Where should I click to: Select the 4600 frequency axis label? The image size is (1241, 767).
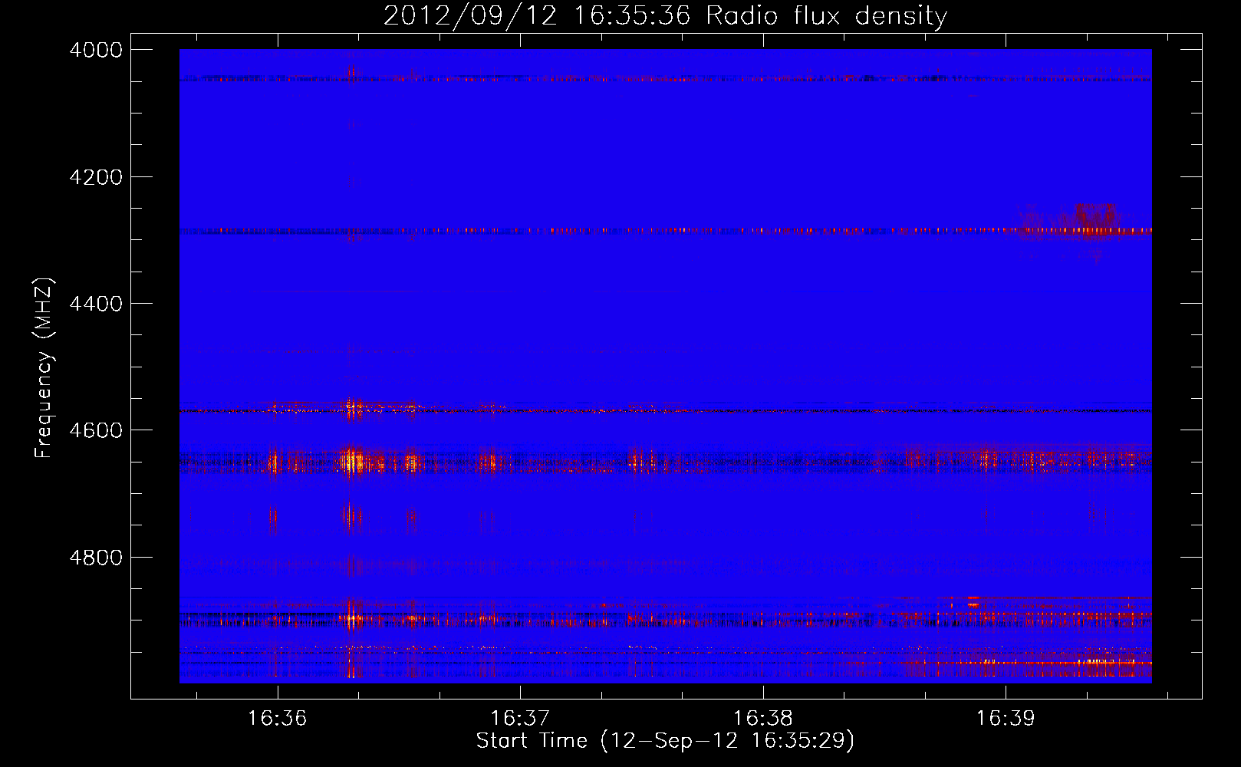[x=96, y=430]
